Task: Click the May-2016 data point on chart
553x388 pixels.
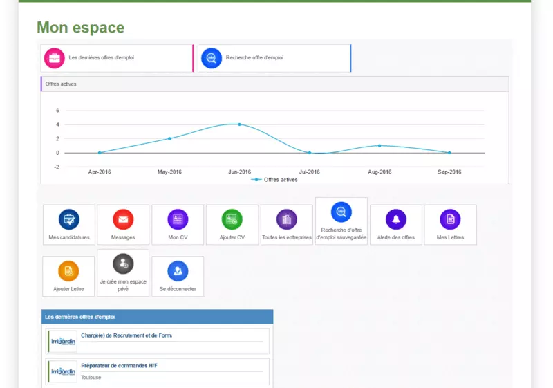Action: 169,138
